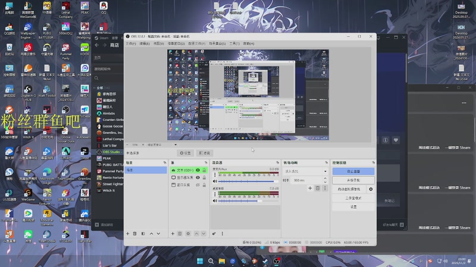Adjust the desktop audio volume slider
Image resolution: width=476 pixels, height=267 pixels.
pos(248,201)
